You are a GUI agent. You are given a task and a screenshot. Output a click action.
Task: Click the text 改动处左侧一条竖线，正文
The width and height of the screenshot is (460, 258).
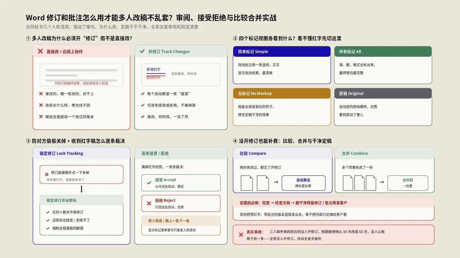tap(259, 65)
